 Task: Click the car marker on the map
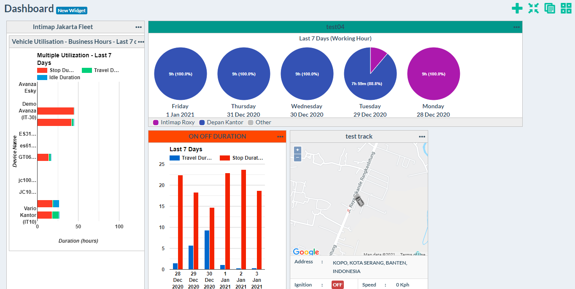[x=359, y=200]
